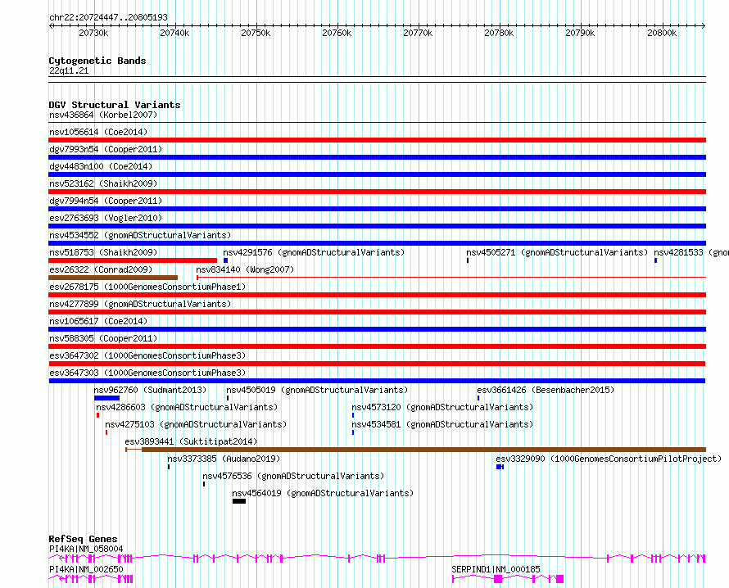This screenshot has height=588, width=729.
Task: Open nsv4505019 gnomAD variant label
Action: [317, 390]
